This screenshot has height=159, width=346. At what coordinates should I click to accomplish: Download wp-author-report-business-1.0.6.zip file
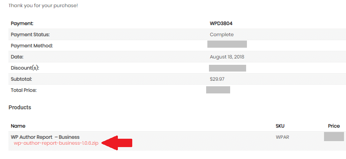click(56, 143)
